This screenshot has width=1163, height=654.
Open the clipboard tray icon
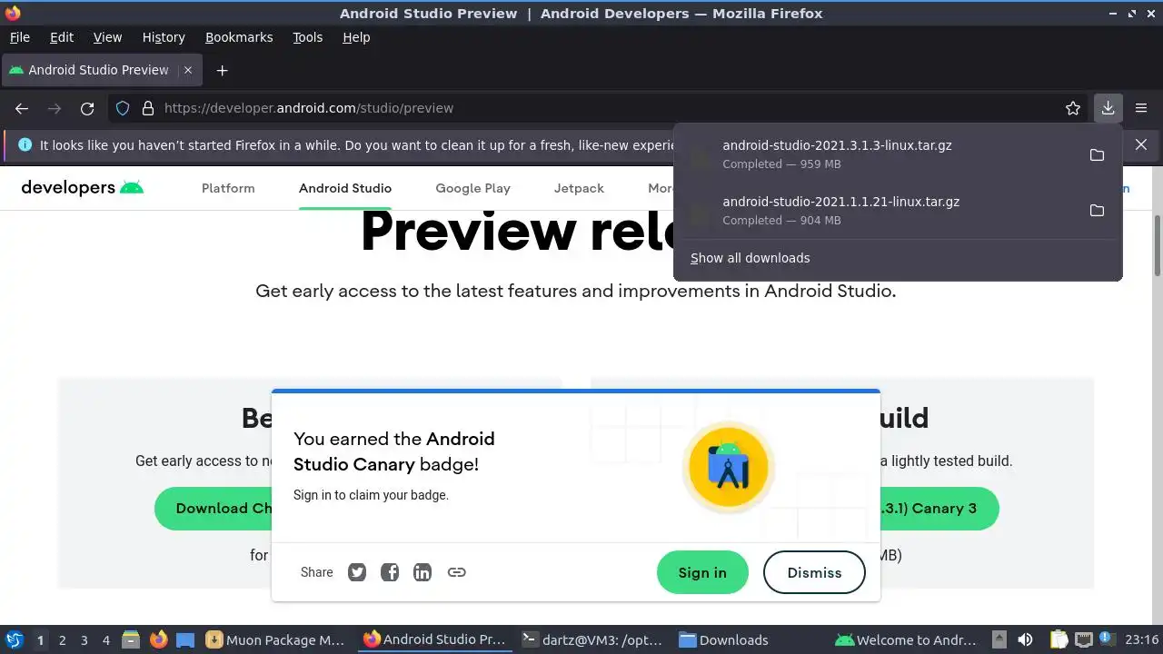click(1059, 640)
